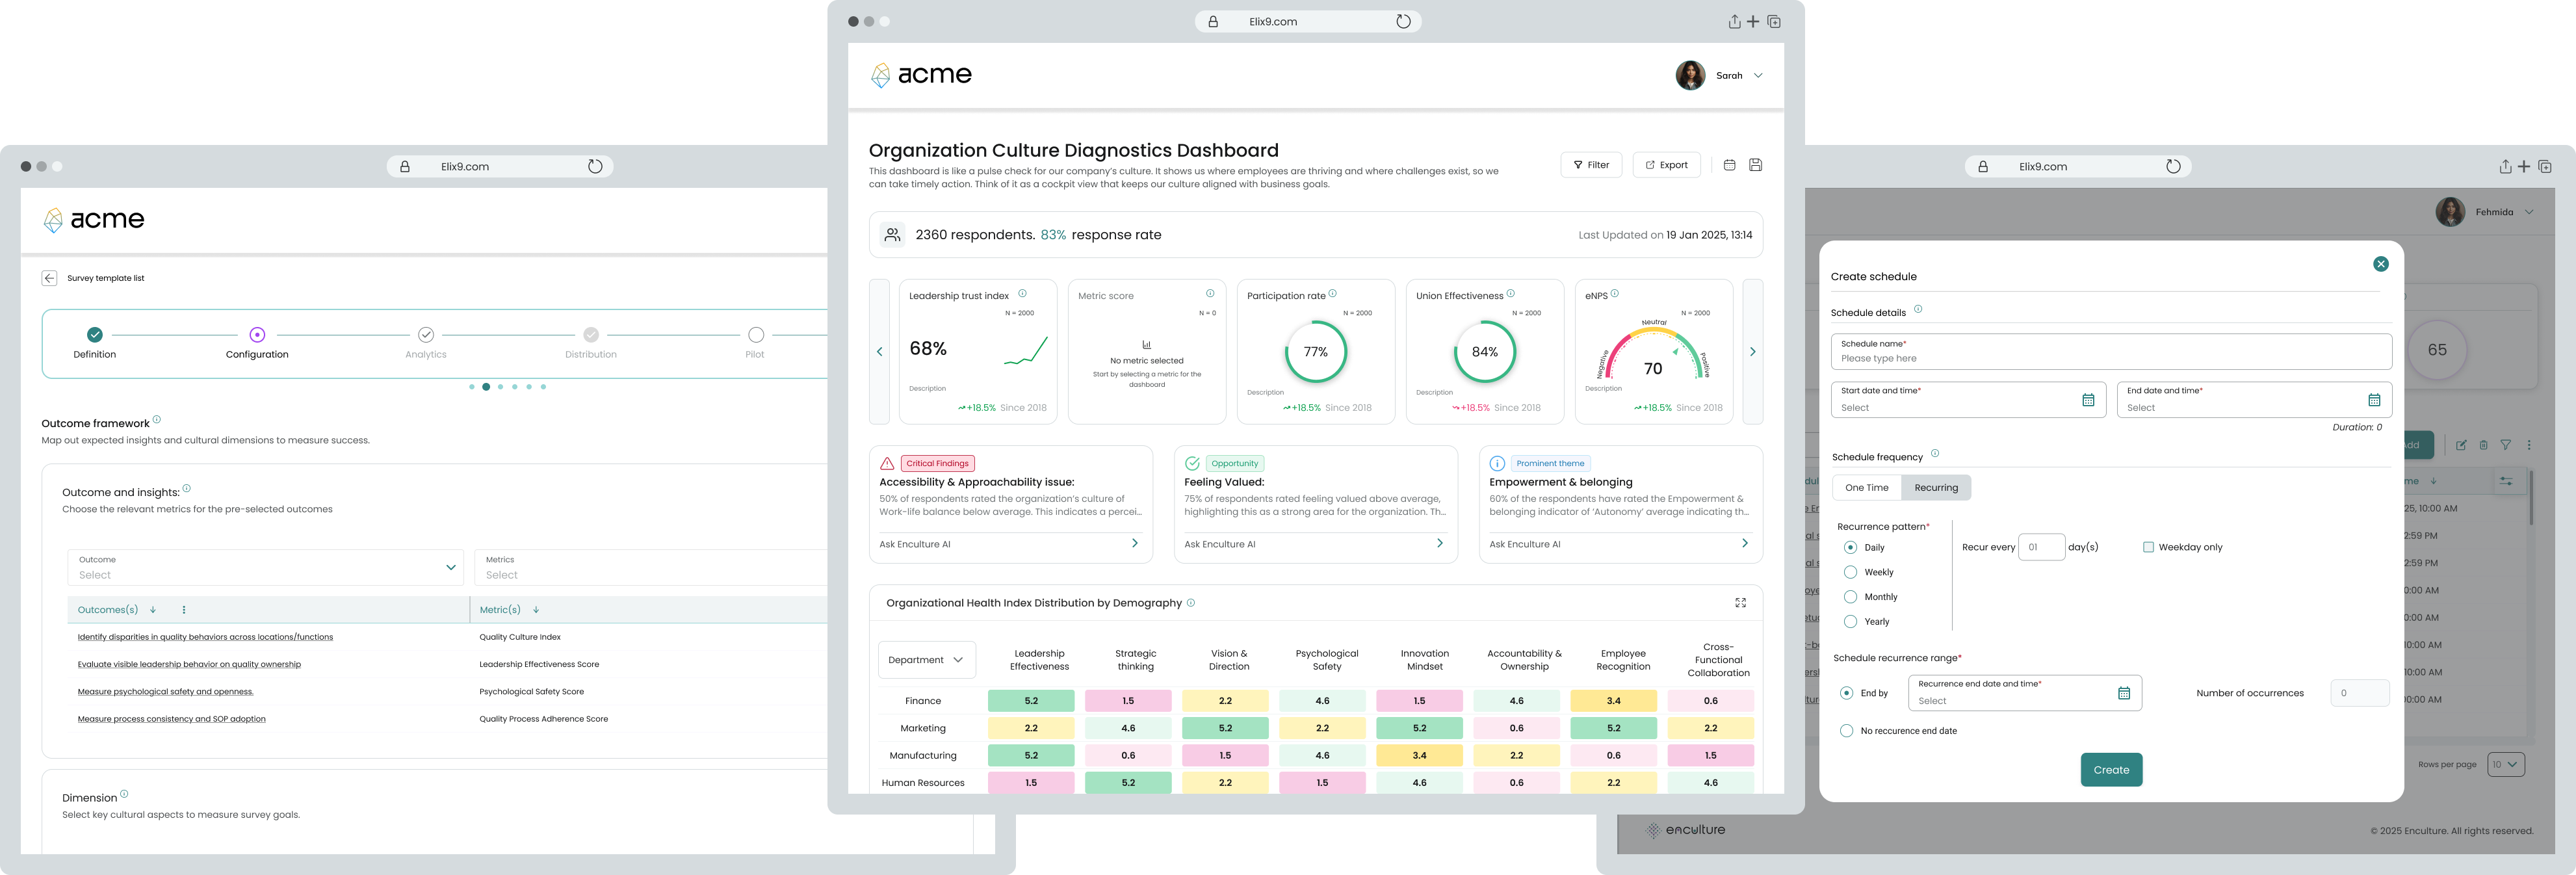The height and width of the screenshot is (875, 2576).
Task: Click the edit pencil icon in the schedule toolbar
Action: click(2461, 445)
